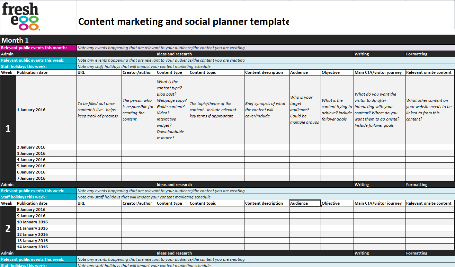
Task: Select the empty Audience cell for 3 January 2016
Action: click(x=305, y=153)
